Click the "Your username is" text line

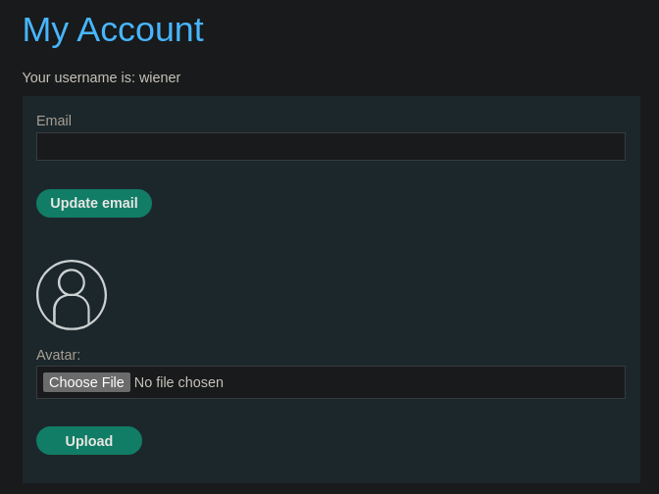(101, 77)
